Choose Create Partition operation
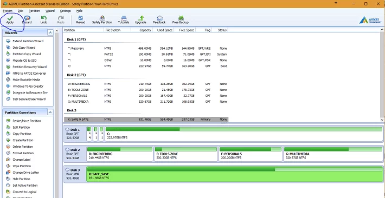Viewport: 385px width, 198px height. (x=23, y=140)
